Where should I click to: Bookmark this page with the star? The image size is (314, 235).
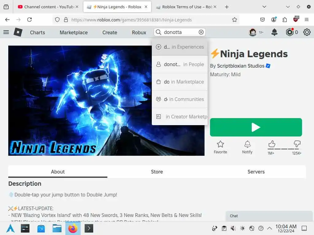tap(235, 20)
